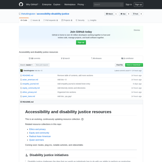Open 'Ethics and privacy' README link
The image size is (162, 162).
tap(38, 129)
